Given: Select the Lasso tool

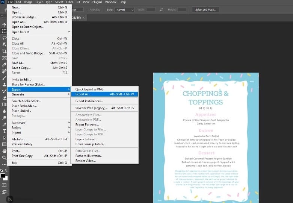Looking at the screenshot, I should click(4, 38).
